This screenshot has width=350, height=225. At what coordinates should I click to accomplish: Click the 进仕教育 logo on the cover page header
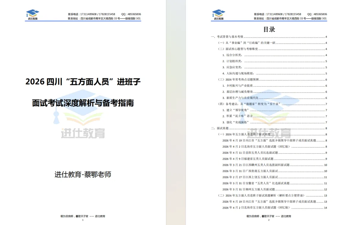click(33, 15)
